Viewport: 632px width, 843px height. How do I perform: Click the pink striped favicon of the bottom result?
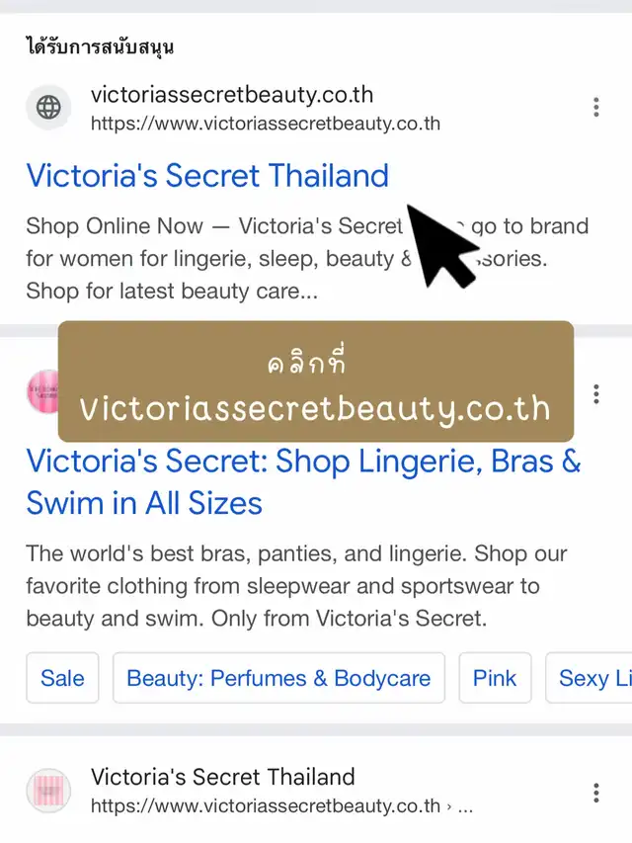(x=48, y=791)
